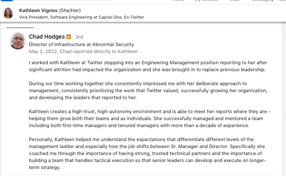Open Chad Hodges's name link
This screenshot has width=286, height=176.
47,37
